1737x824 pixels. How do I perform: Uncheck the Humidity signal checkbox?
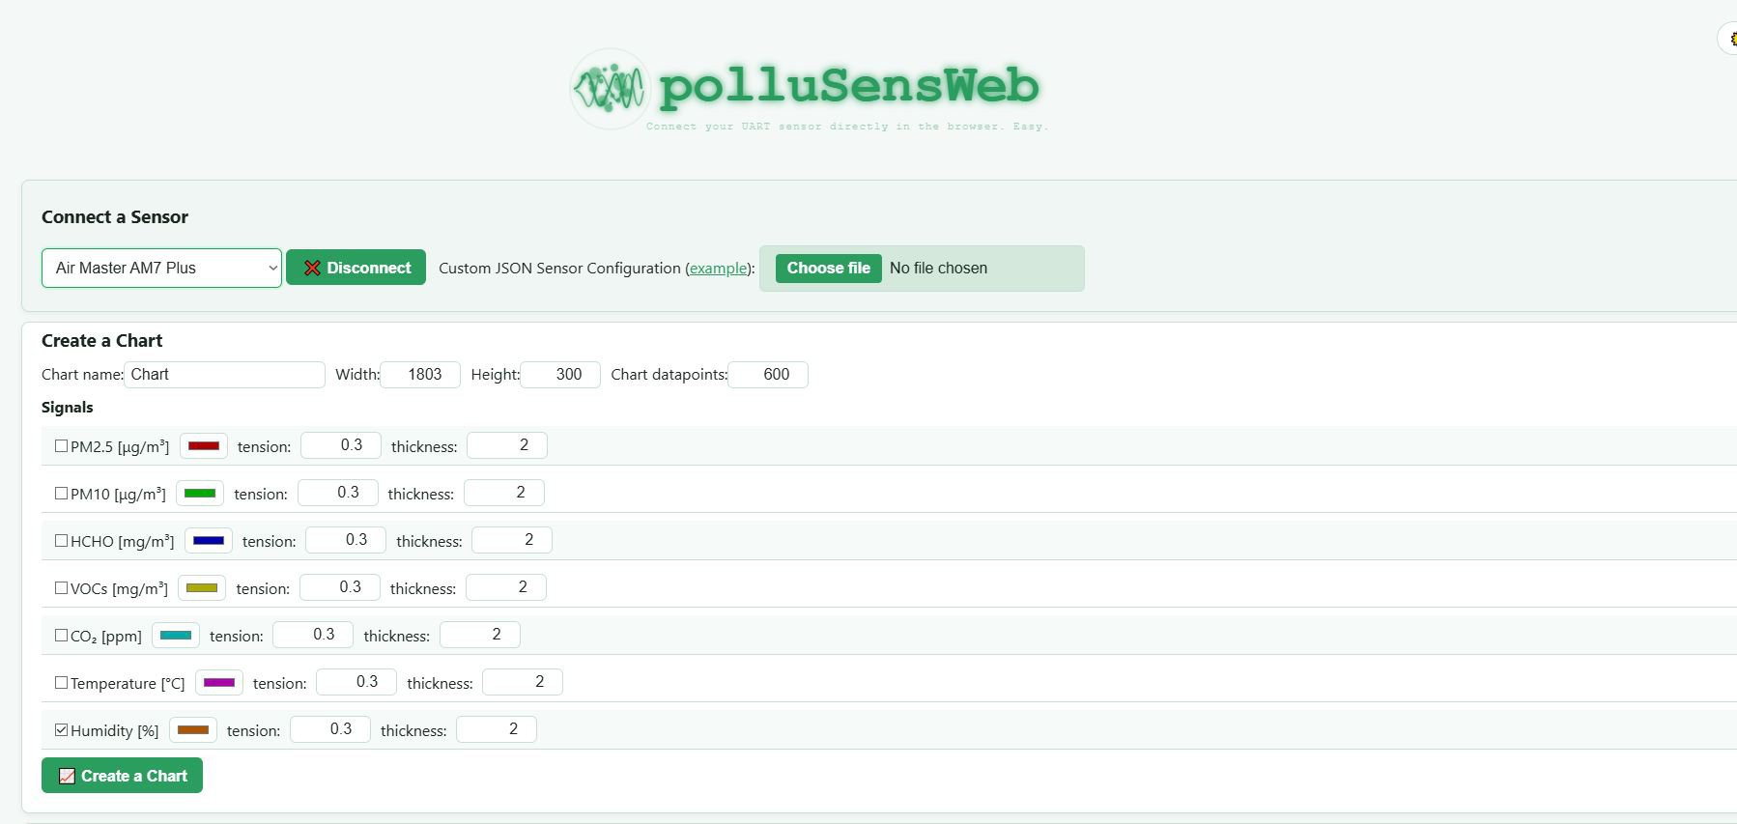click(62, 730)
